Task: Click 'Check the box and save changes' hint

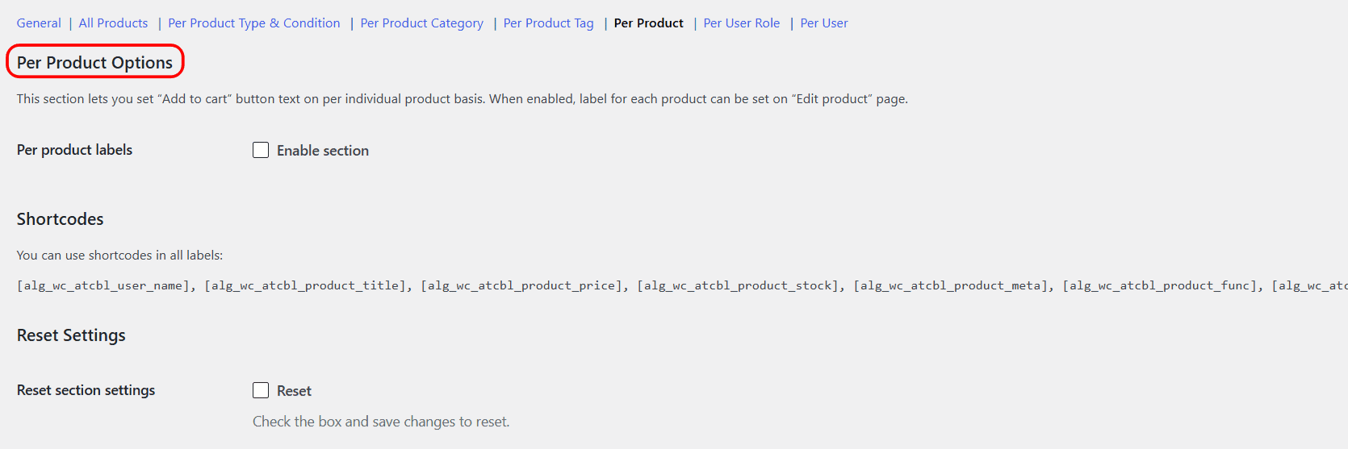Action: (x=381, y=422)
